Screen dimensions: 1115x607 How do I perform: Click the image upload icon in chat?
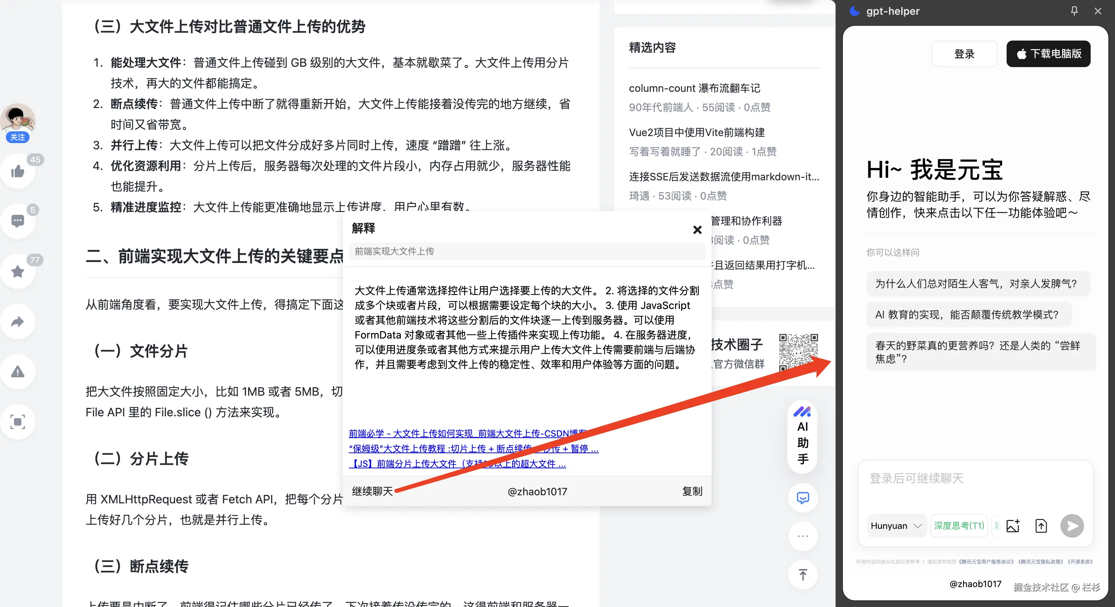pyautogui.click(x=1013, y=526)
